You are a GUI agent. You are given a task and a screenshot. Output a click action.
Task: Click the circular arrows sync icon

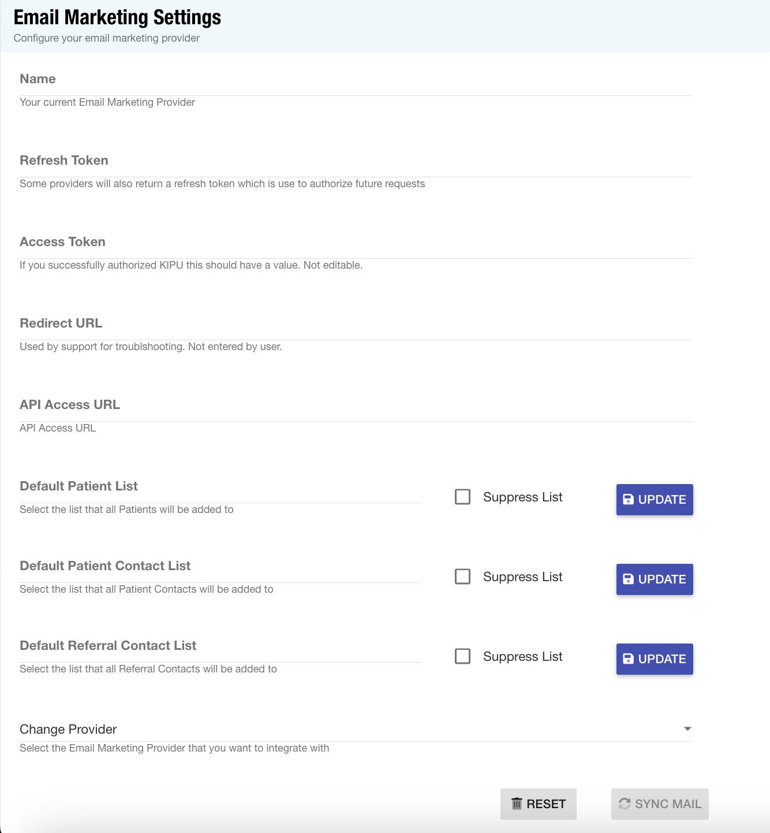pos(625,804)
